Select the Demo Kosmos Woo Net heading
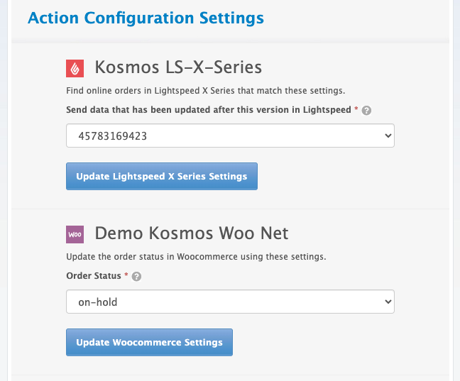The width and height of the screenshot is (460, 381). coord(192,233)
